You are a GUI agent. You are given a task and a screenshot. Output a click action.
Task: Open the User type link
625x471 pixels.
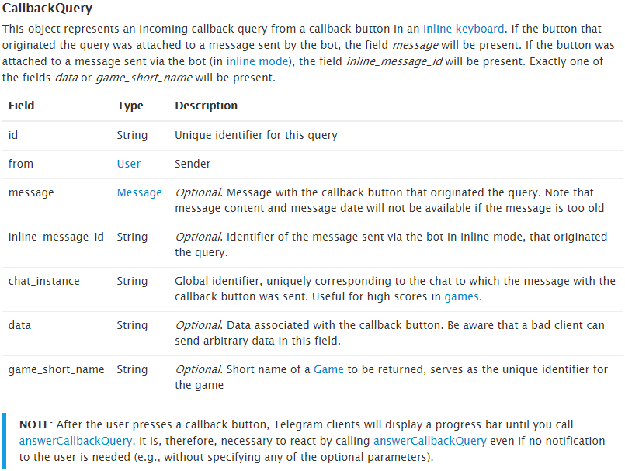pos(129,164)
